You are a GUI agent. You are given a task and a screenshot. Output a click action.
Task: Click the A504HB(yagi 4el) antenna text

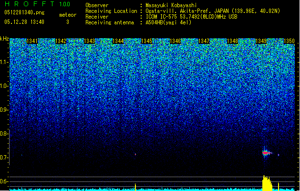pos(168,22)
